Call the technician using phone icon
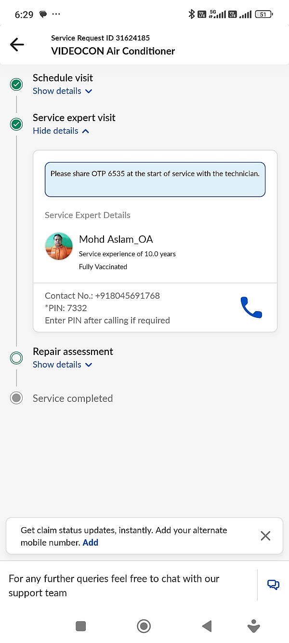The height and width of the screenshot is (643, 289). pyautogui.click(x=251, y=307)
